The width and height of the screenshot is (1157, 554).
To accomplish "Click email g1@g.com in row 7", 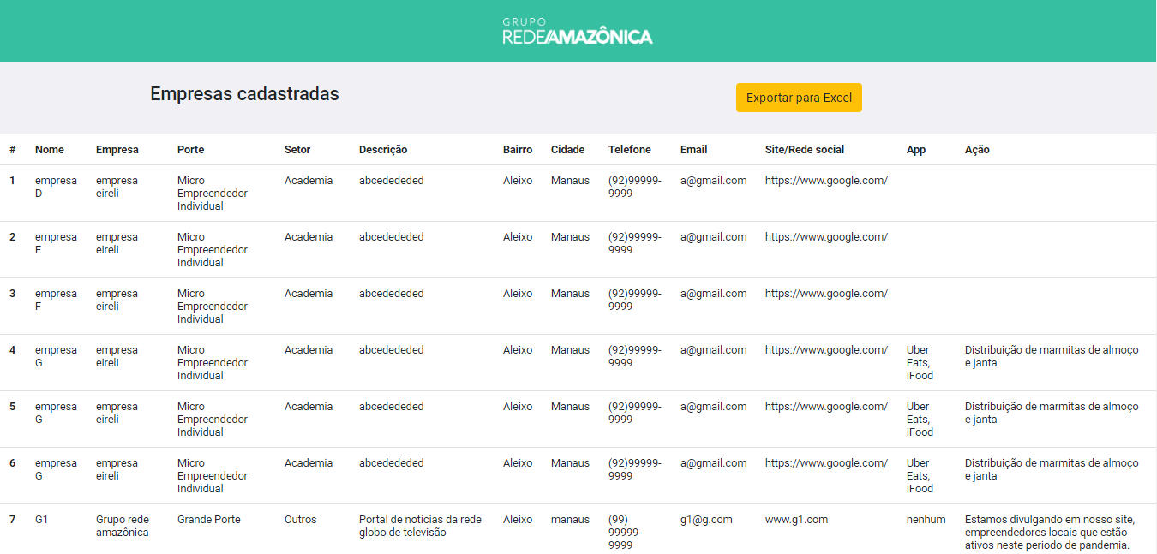I will click(x=706, y=520).
